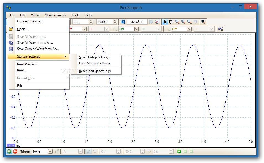This screenshot has height=163, width=264.
Task: Click the channel C options icon
Action: (x=115, y=29)
